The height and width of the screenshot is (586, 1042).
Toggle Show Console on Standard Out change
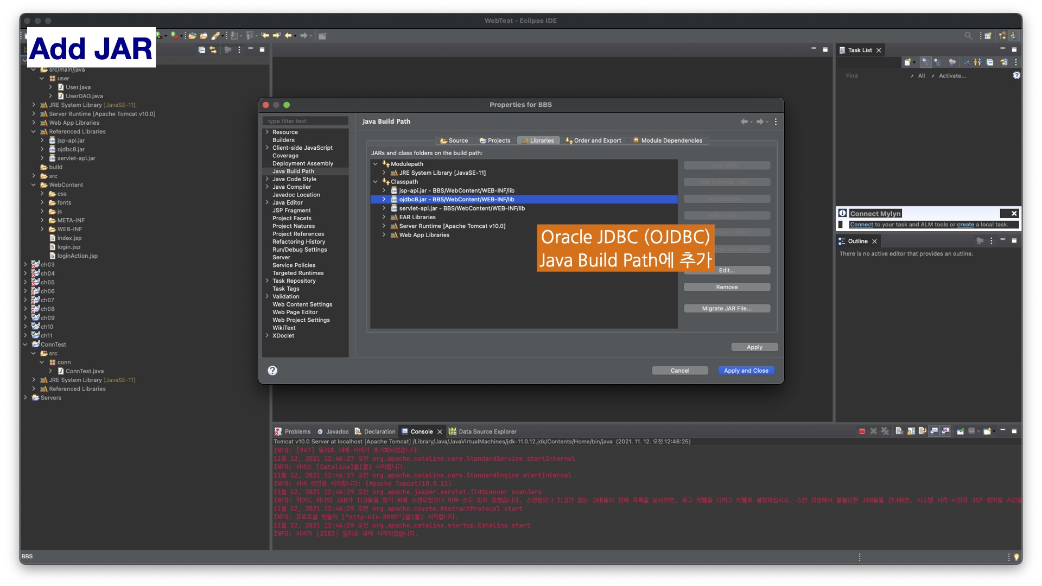click(934, 431)
